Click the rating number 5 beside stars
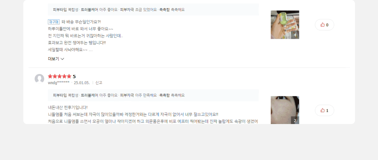Image resolution: width=378 pixels, height=160 pixels. (74, 76)
